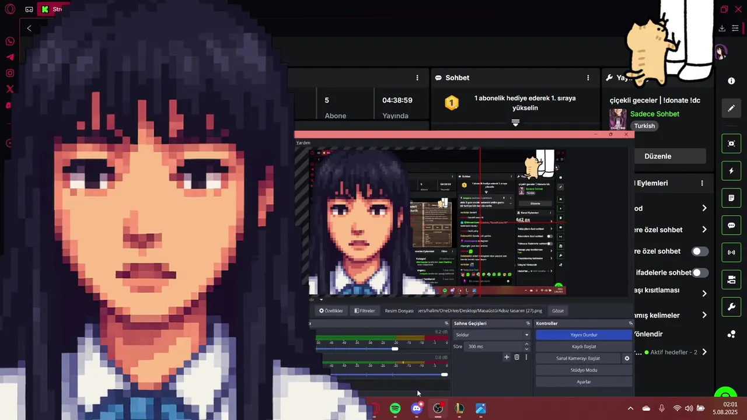
Task: Open WhatsApp in the browser sidebar
Action: pos(10,41)
